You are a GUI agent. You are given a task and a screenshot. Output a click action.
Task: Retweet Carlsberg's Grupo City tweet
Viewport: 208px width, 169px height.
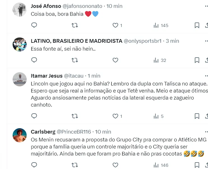pyautogui.click(x=75, y=165)
